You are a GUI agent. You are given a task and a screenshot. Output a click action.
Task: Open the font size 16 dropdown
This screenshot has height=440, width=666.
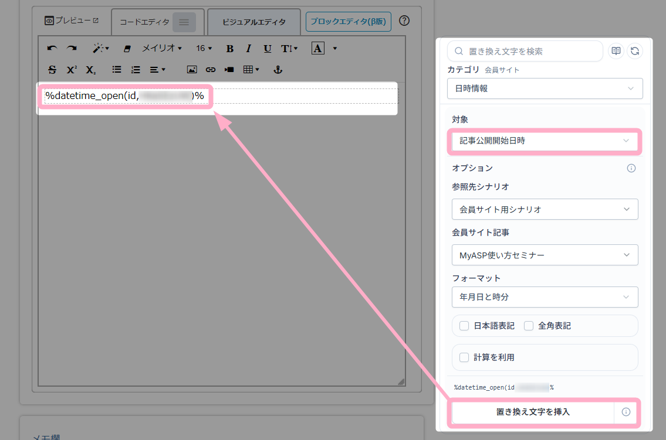click(204, 48)
